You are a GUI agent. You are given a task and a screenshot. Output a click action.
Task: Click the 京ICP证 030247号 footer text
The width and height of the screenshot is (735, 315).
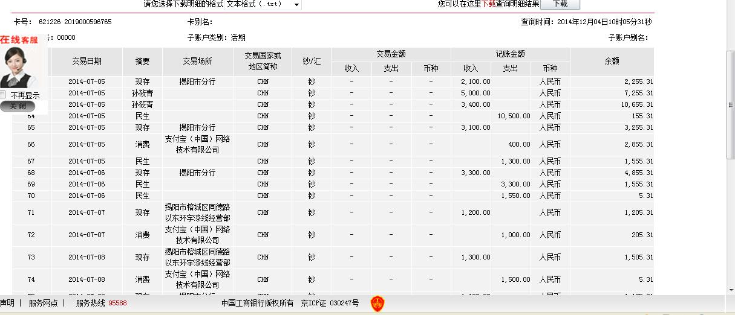[x=330, y=303]
